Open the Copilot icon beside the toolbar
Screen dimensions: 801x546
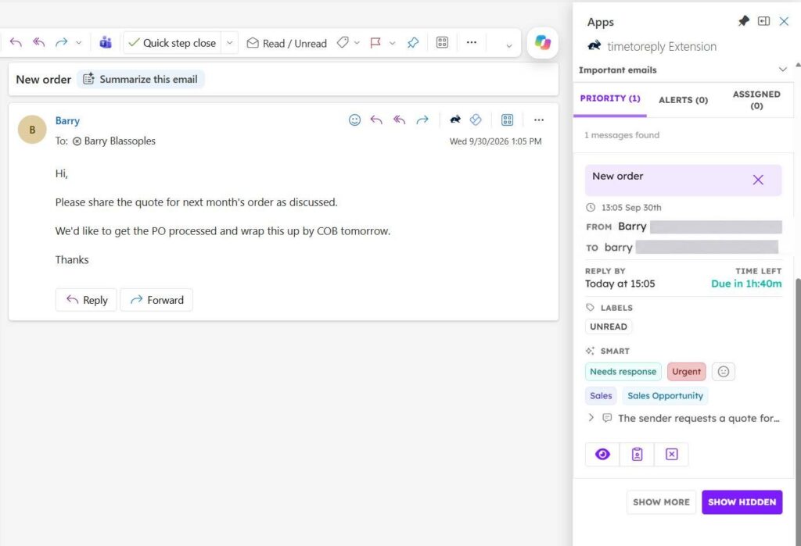point(543,42)
